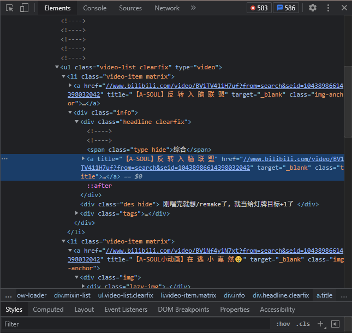Toggle the .cls classes button
The width and height of the screenshot is (352, 333).
[x=303, y=324]
